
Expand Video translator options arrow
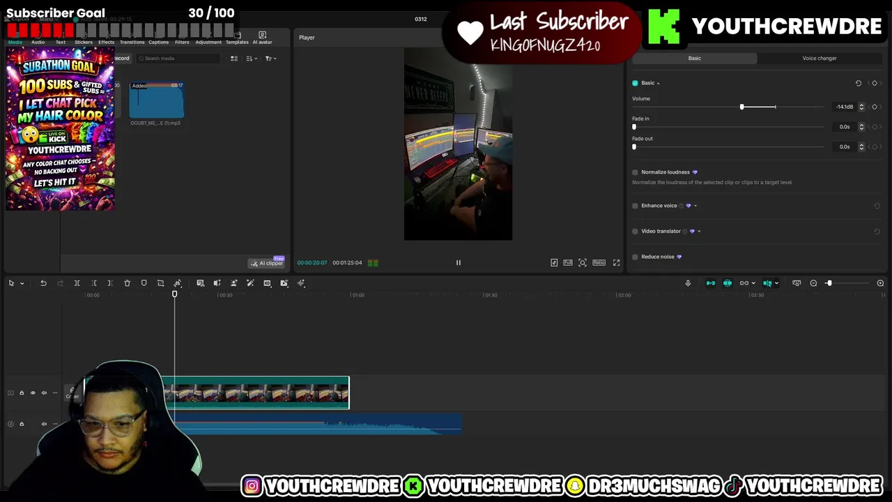coord(699,231)
